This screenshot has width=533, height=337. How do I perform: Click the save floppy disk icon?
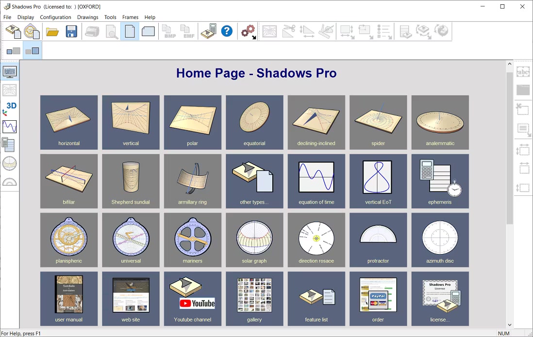click(x=71, y=31)
